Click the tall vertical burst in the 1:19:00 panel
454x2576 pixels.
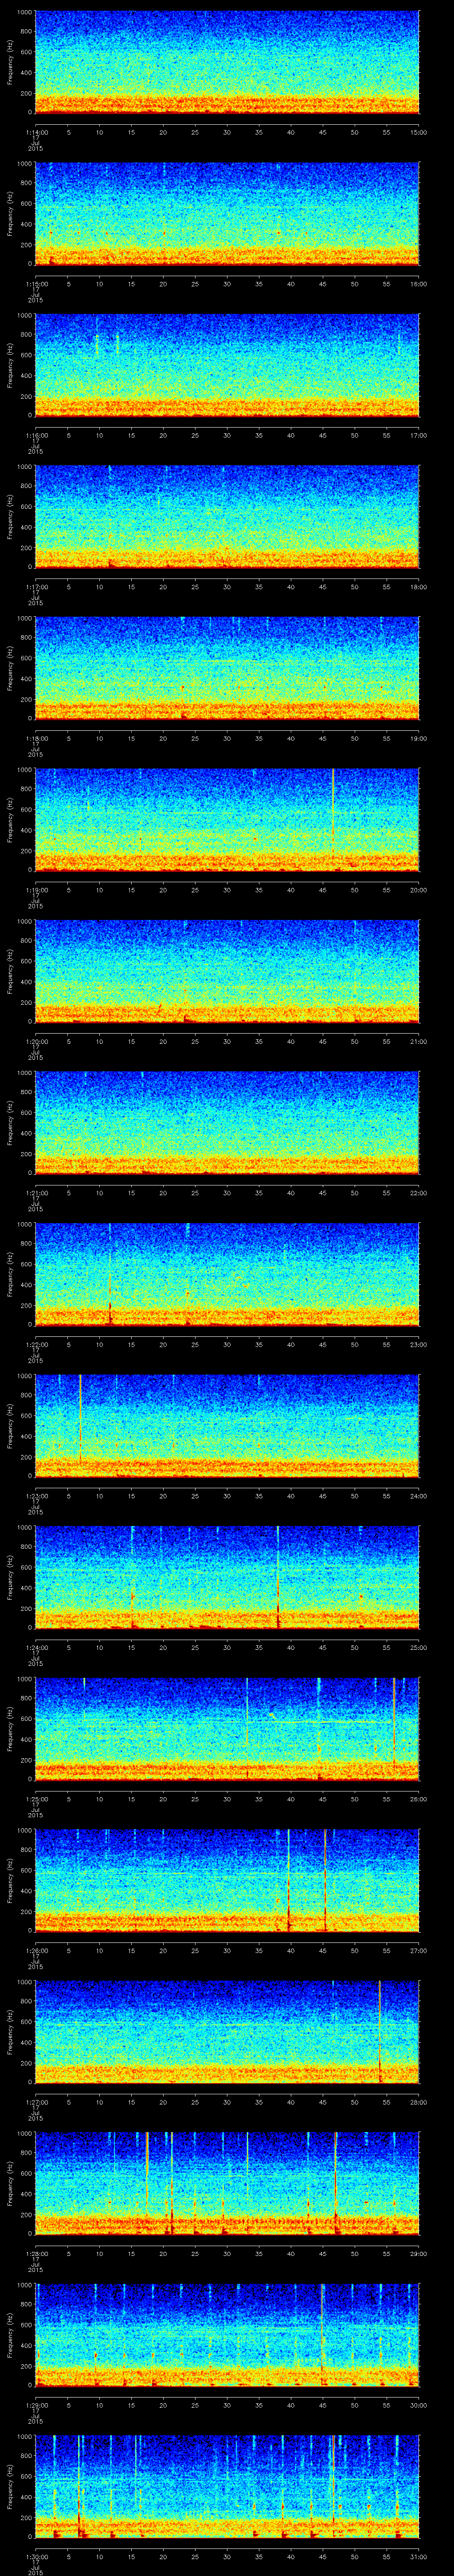click(333, 812)
